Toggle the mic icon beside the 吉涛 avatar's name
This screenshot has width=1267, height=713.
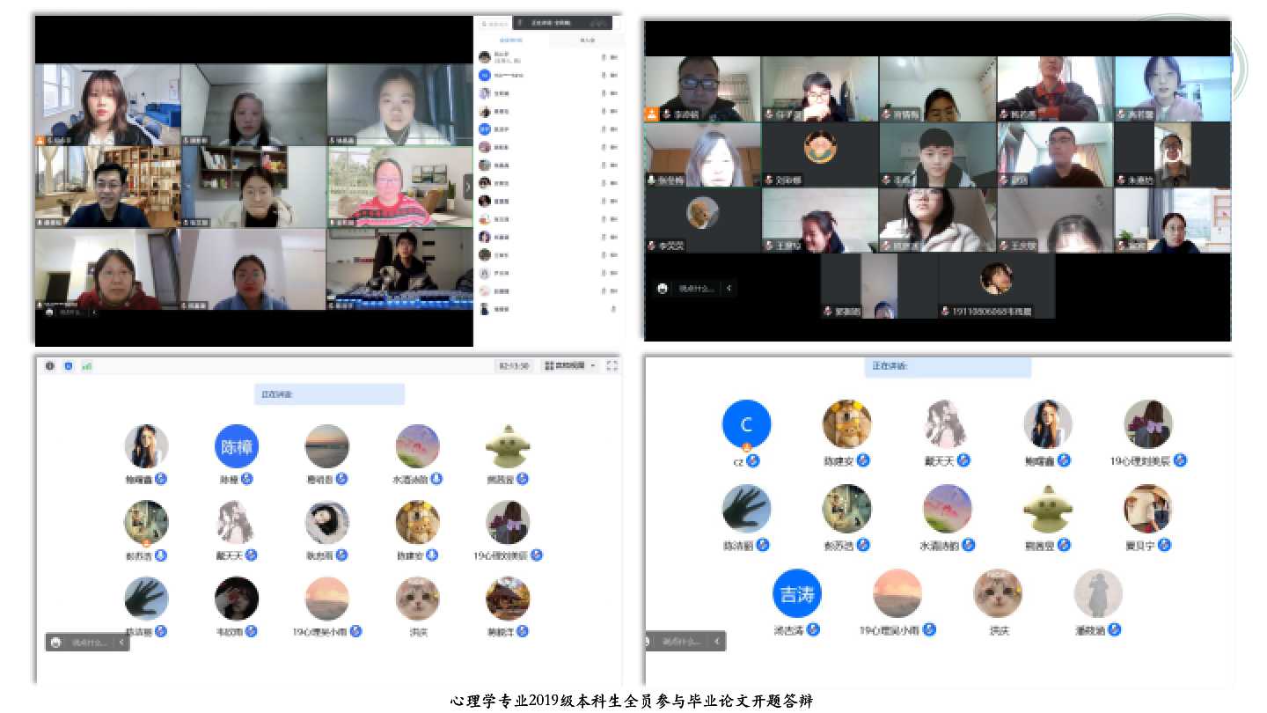coord(813,629)
